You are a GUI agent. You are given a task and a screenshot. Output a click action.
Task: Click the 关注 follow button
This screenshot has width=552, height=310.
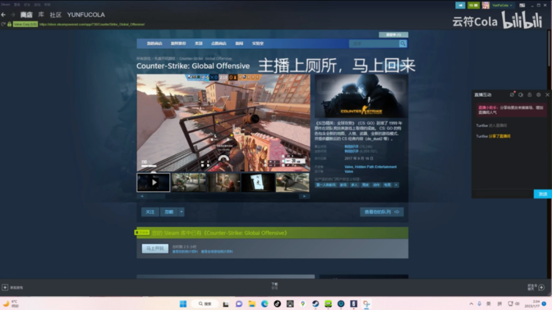[150, 212]
